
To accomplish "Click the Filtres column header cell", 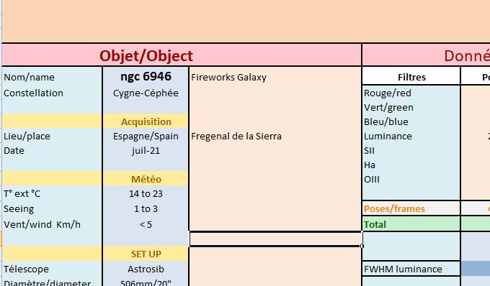I will (x=411, y=77).
